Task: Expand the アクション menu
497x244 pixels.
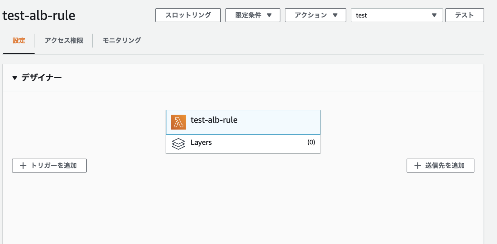Action: point(315,15)
